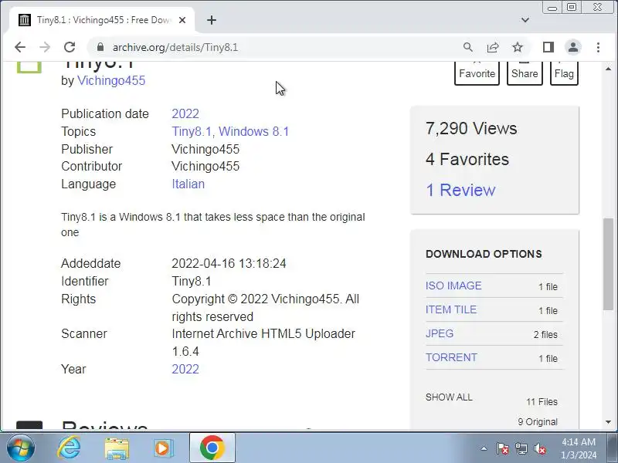Open Chrome profile avatar

point(573,47)
